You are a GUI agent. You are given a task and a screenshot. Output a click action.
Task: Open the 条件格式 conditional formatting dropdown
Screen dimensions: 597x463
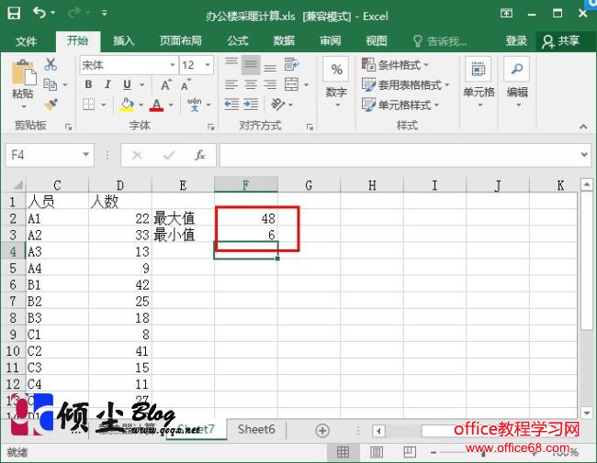(396, 65)
